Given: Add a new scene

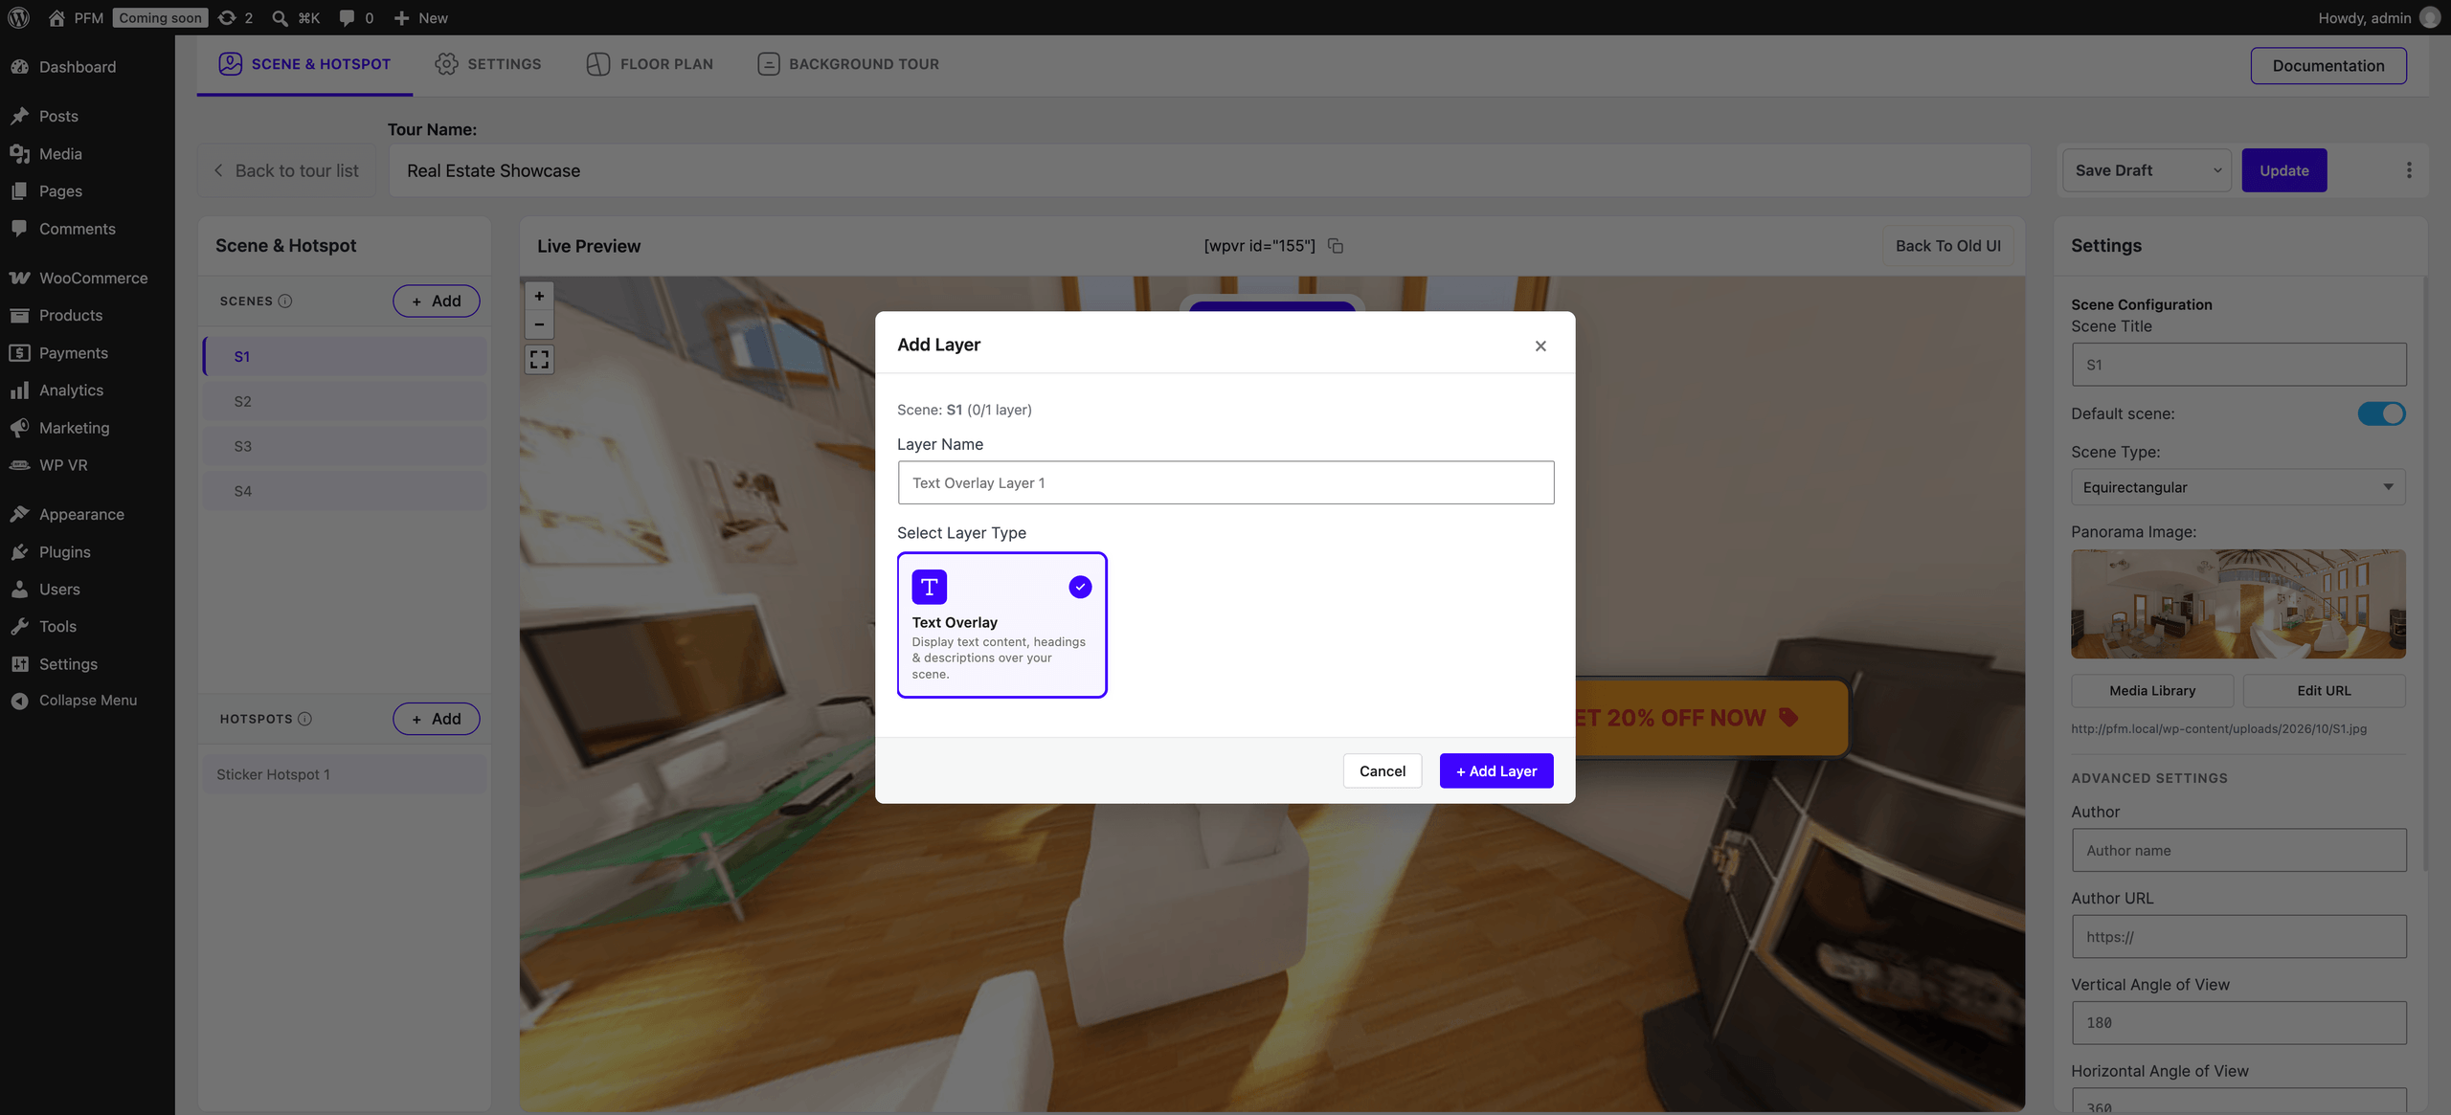Looking at the screenshot, I should coord(436,301).
